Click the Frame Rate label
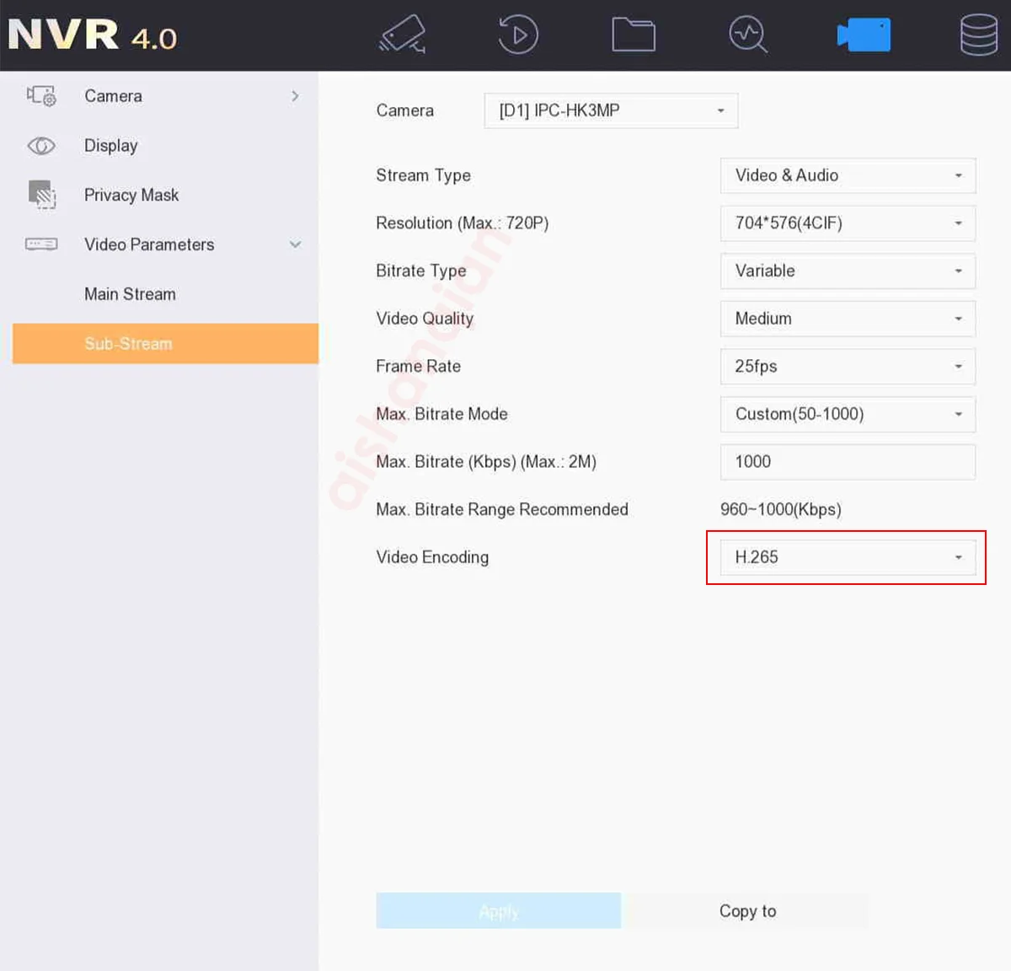Screen dimensions: 1011x971 [x=418, y=367]
